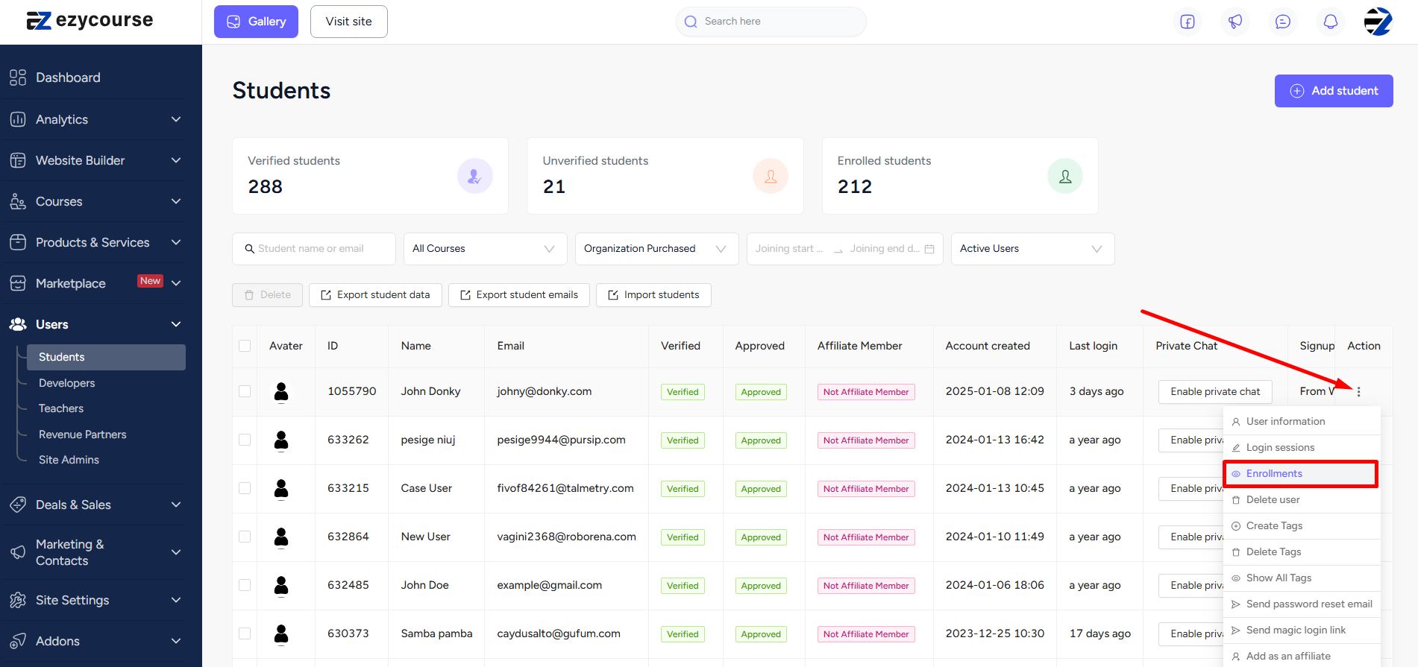Click John Donky's avatar icon
This screenshot has width=1418, height=667.
point(281,391)
